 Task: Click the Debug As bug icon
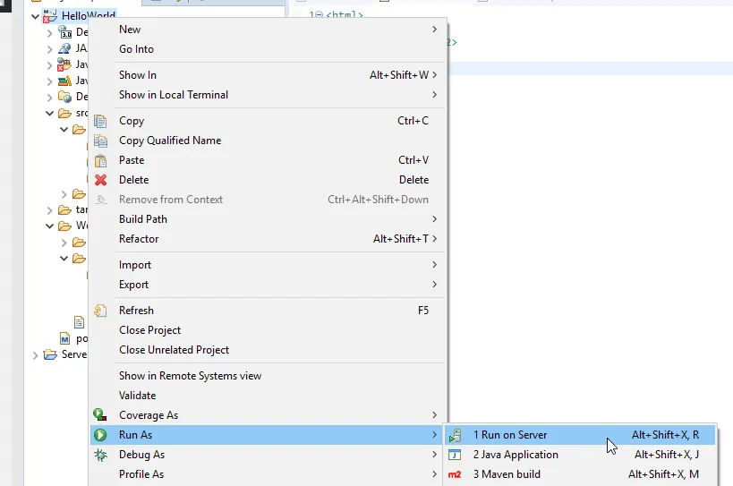coord(101,455)
